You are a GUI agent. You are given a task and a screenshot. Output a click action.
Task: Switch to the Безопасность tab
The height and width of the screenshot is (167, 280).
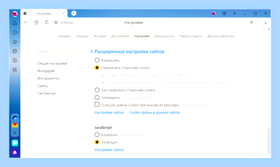pyautogui.click(x=164, y=36)
